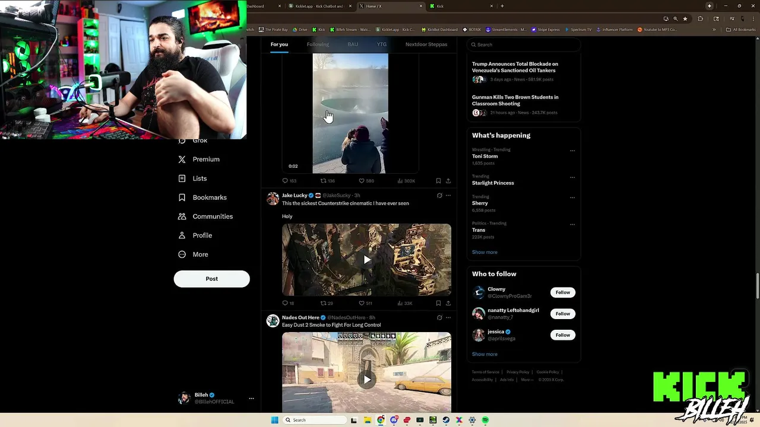The image size is (760, 427).
Task: Reply to Jake Lucky's post with 18 replies
Action: [288, 303]
